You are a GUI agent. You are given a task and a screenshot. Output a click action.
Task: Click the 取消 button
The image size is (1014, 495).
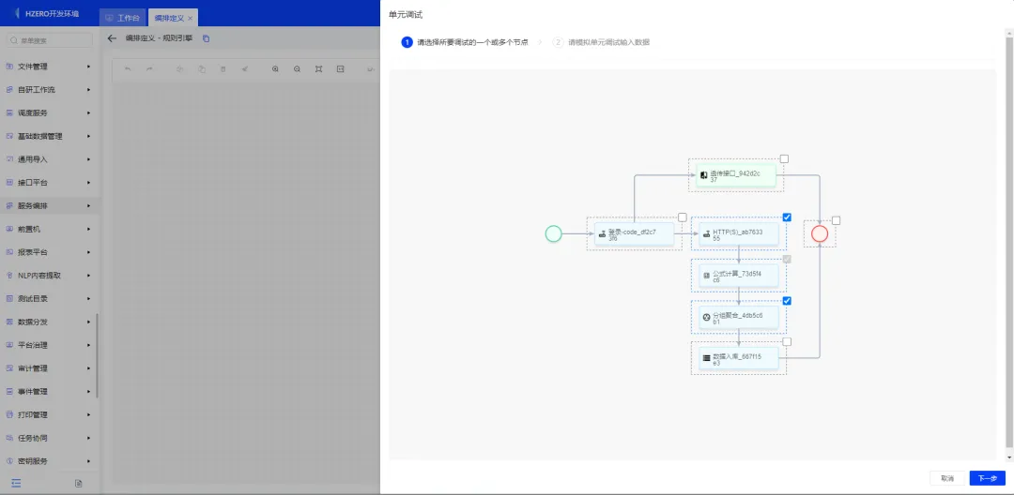tap(947, 478)
